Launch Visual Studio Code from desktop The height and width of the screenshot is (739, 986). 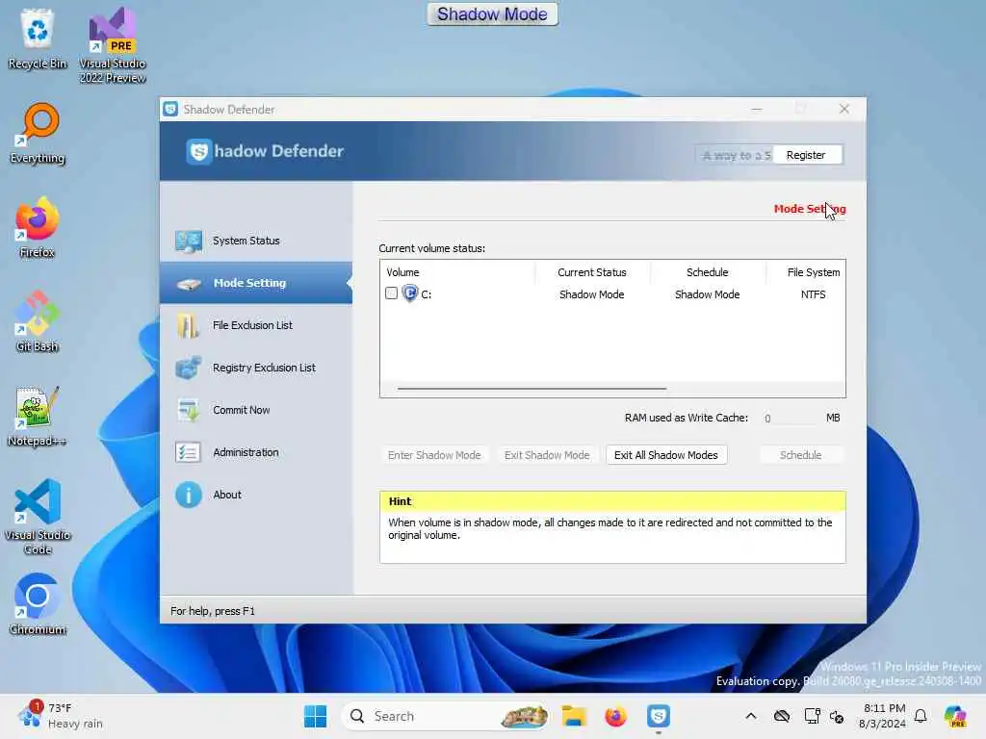tap(38, 517)
